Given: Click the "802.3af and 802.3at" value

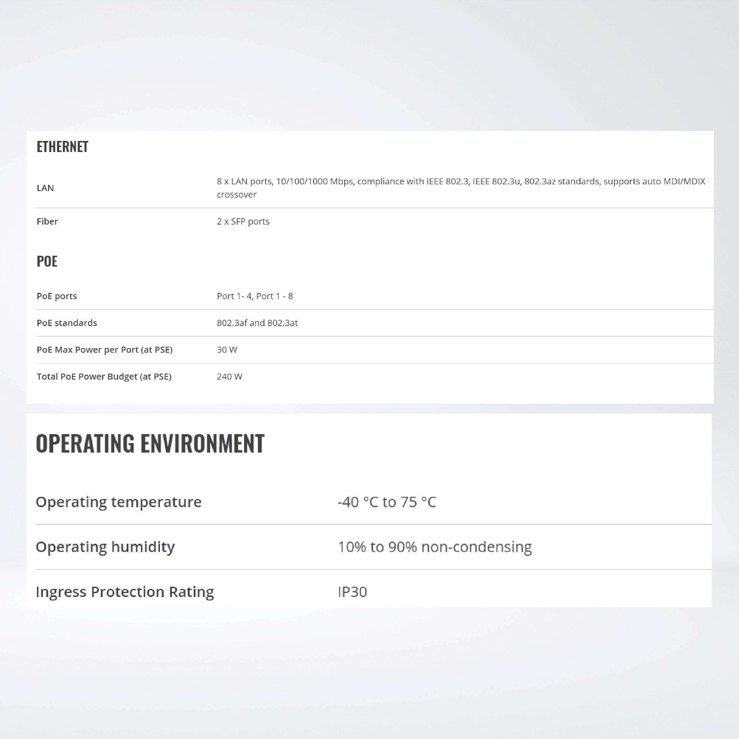Looking at the screenshot, I should [x=257, y=323].
